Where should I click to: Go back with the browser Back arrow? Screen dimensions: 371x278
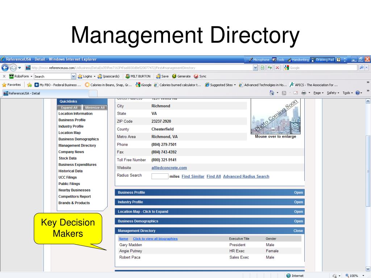tap(5, 68)
